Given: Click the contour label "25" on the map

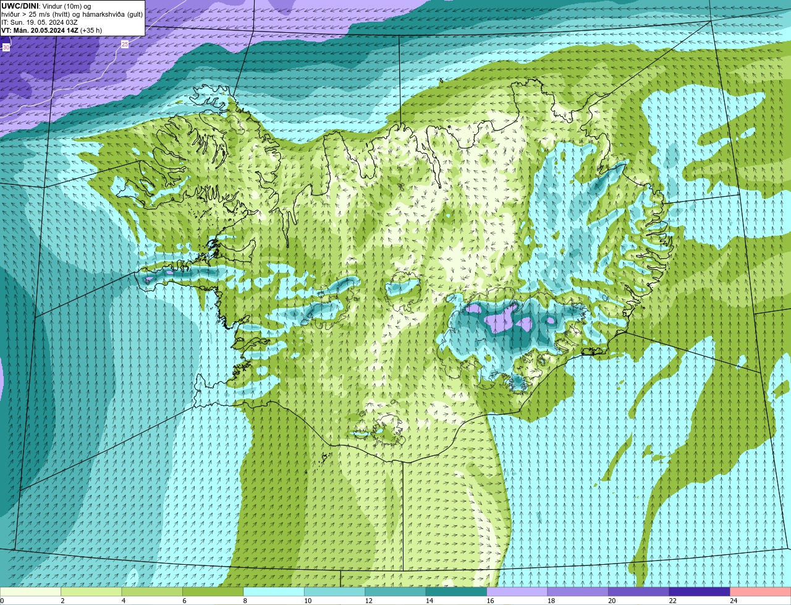Looking at the screenshot, I should point(125,44).
